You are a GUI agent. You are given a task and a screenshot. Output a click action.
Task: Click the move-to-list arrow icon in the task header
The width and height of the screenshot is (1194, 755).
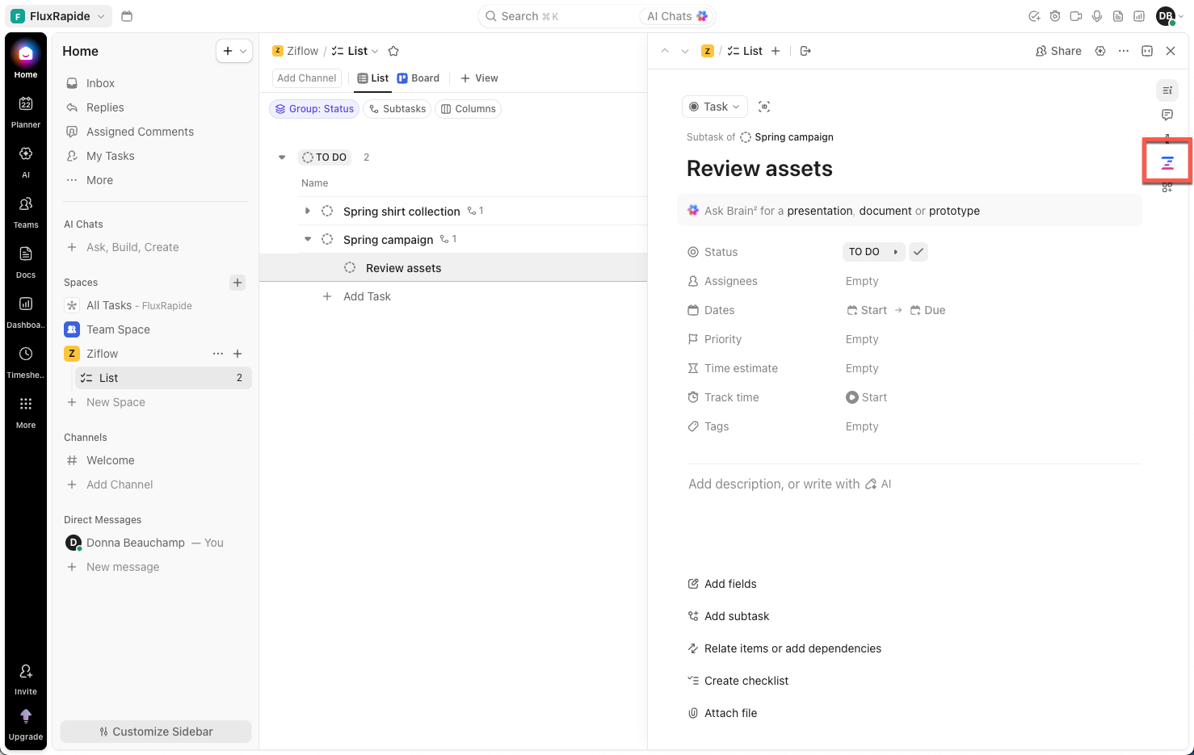pos(805,51)
